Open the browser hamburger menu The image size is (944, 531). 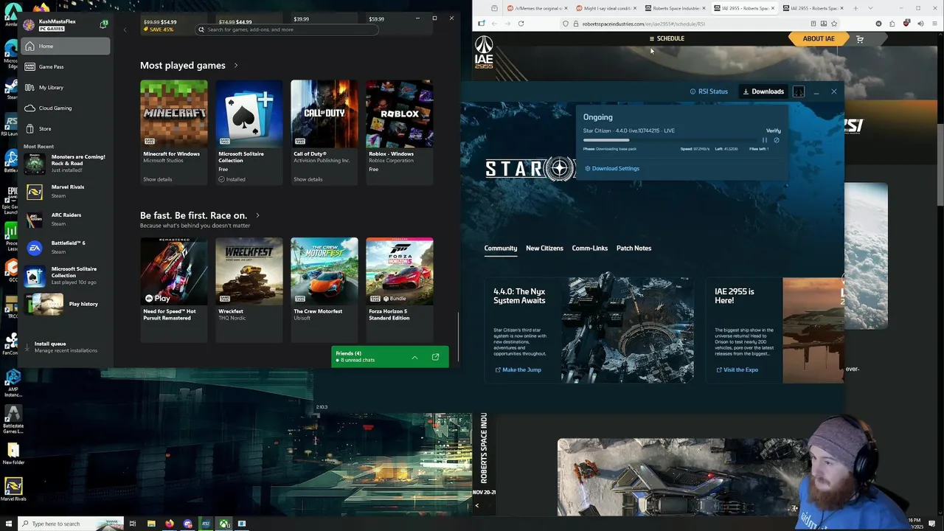[934, 24]
